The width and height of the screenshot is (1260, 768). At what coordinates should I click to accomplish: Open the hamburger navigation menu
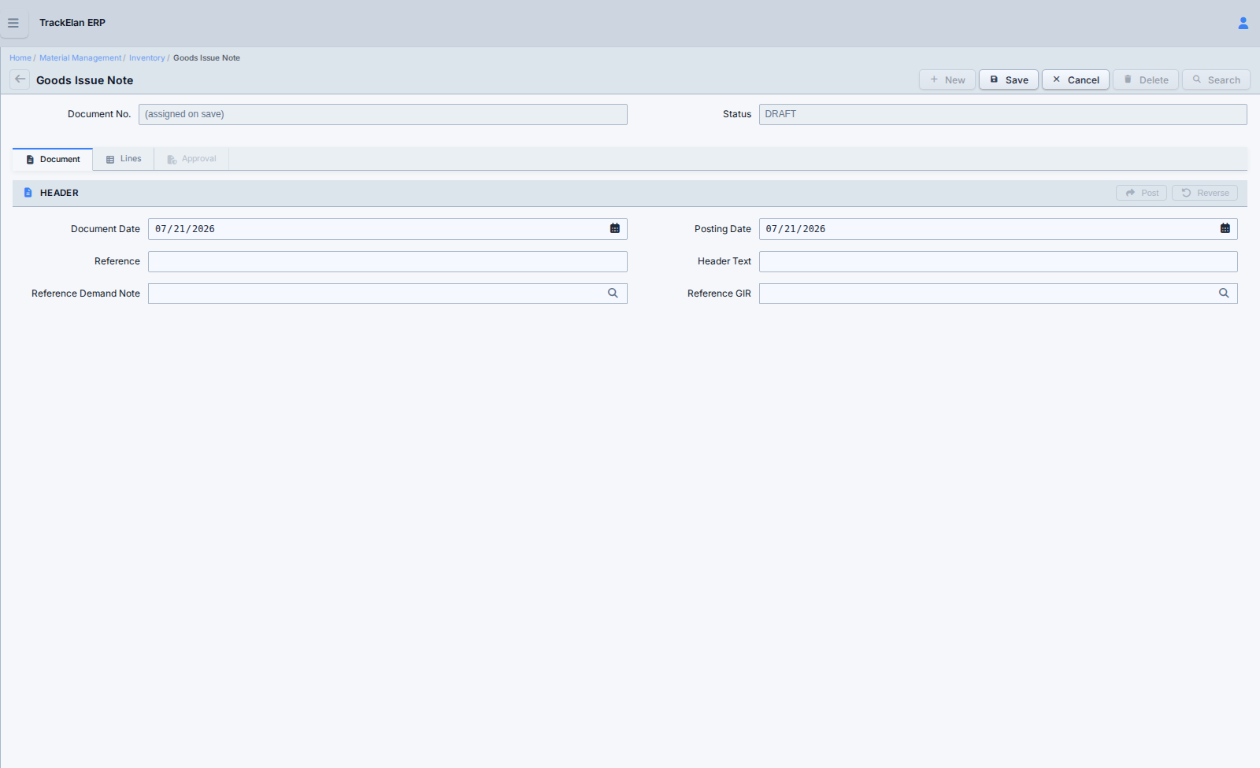click(13, 23)
